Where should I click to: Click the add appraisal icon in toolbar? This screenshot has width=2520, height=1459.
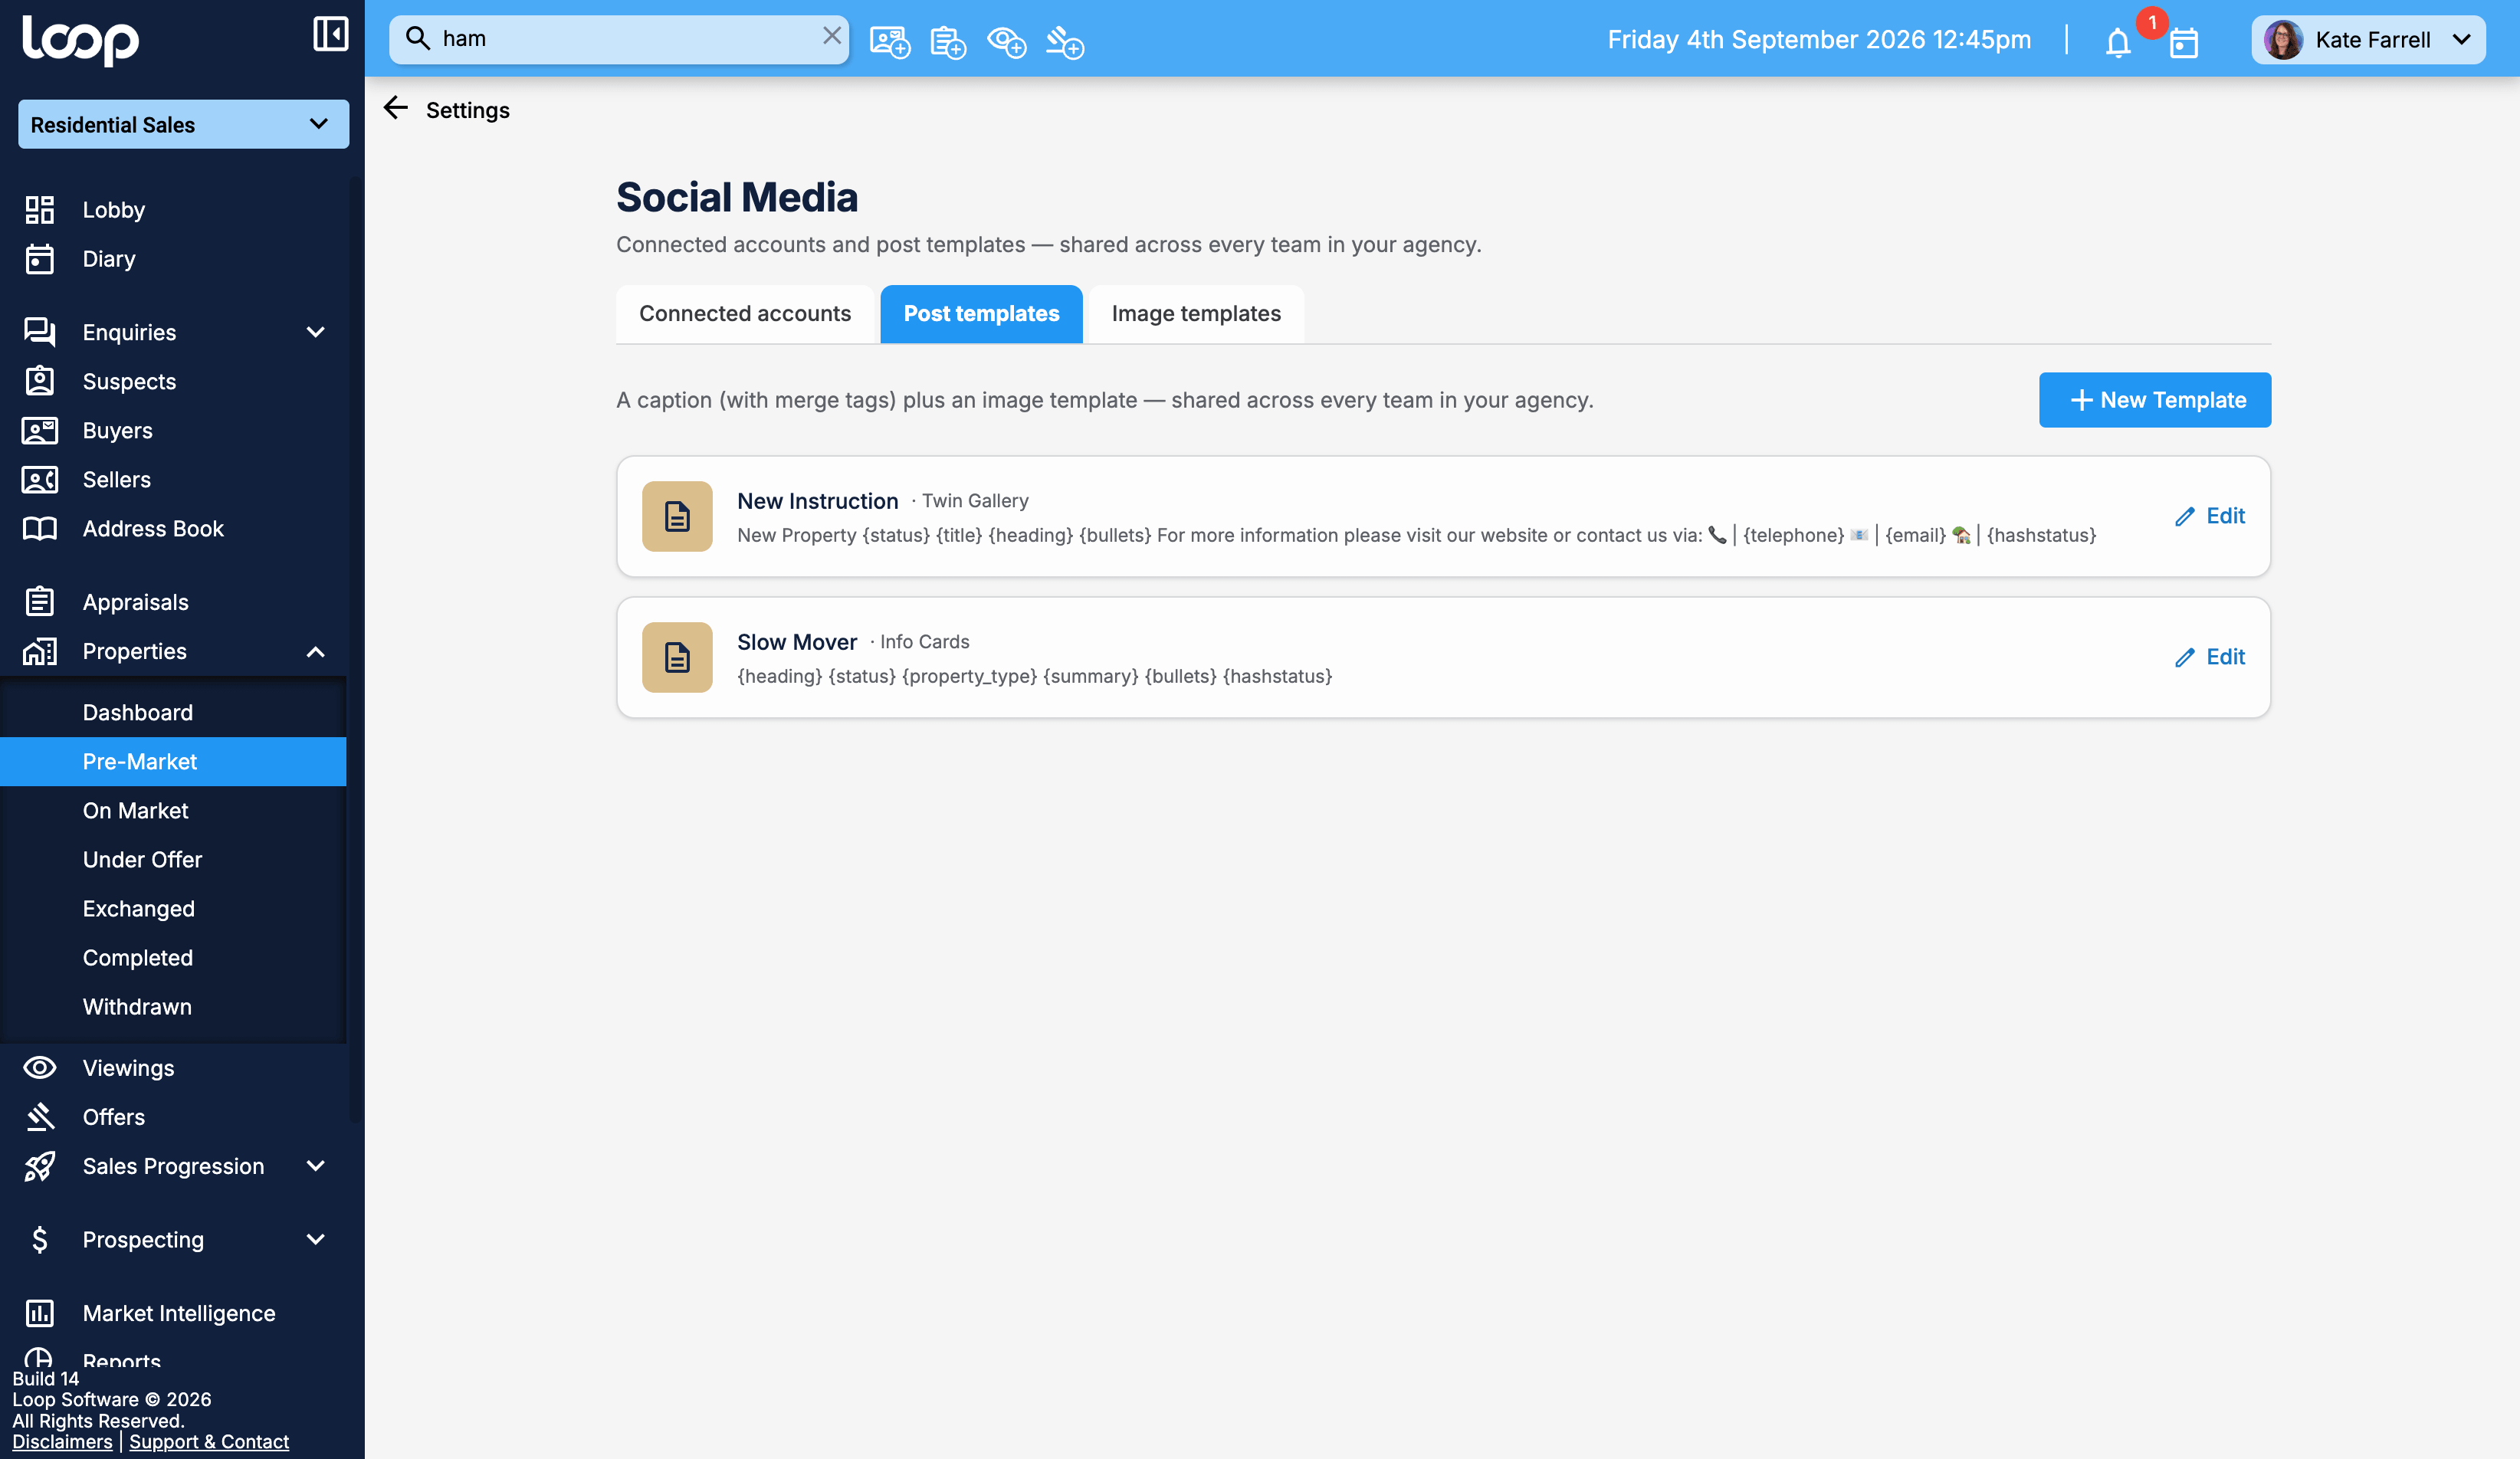click(x=947, y=42)
